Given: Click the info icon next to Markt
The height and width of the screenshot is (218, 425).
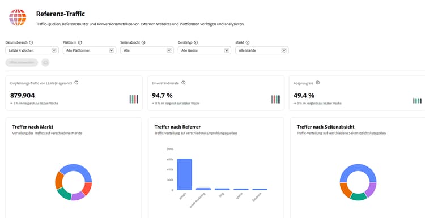Looking at the screenshot, I should pos(248,42).
